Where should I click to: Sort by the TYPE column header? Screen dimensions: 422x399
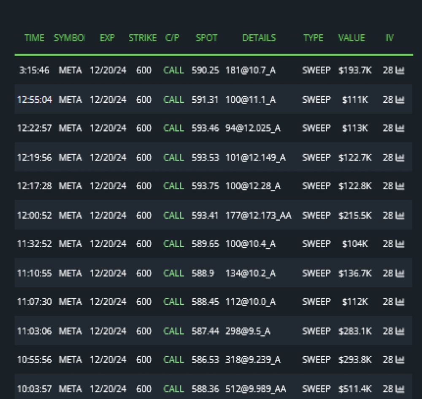[313, 38]
